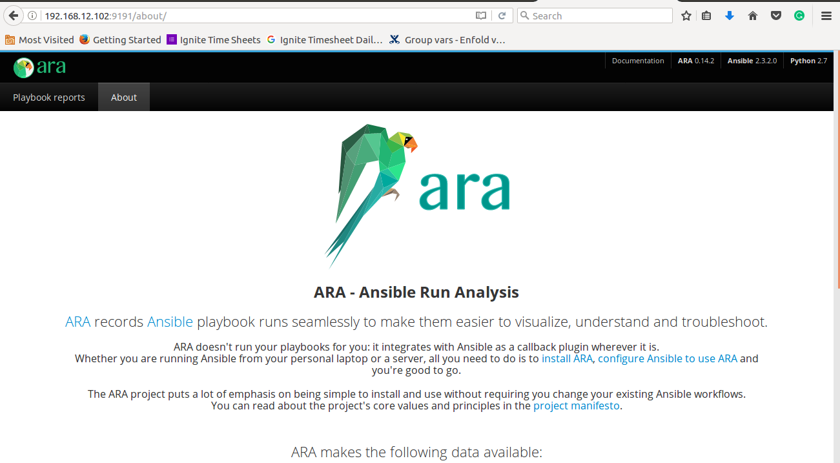Open Ignite Time Sheets bookmark

pyautogui.click(x=214, y=39)
